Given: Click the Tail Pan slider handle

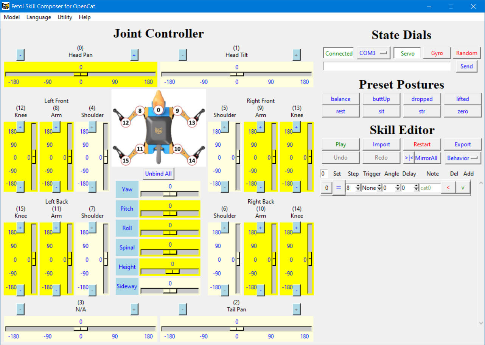Looking at the screenshot, I should (x=237, y=329).
